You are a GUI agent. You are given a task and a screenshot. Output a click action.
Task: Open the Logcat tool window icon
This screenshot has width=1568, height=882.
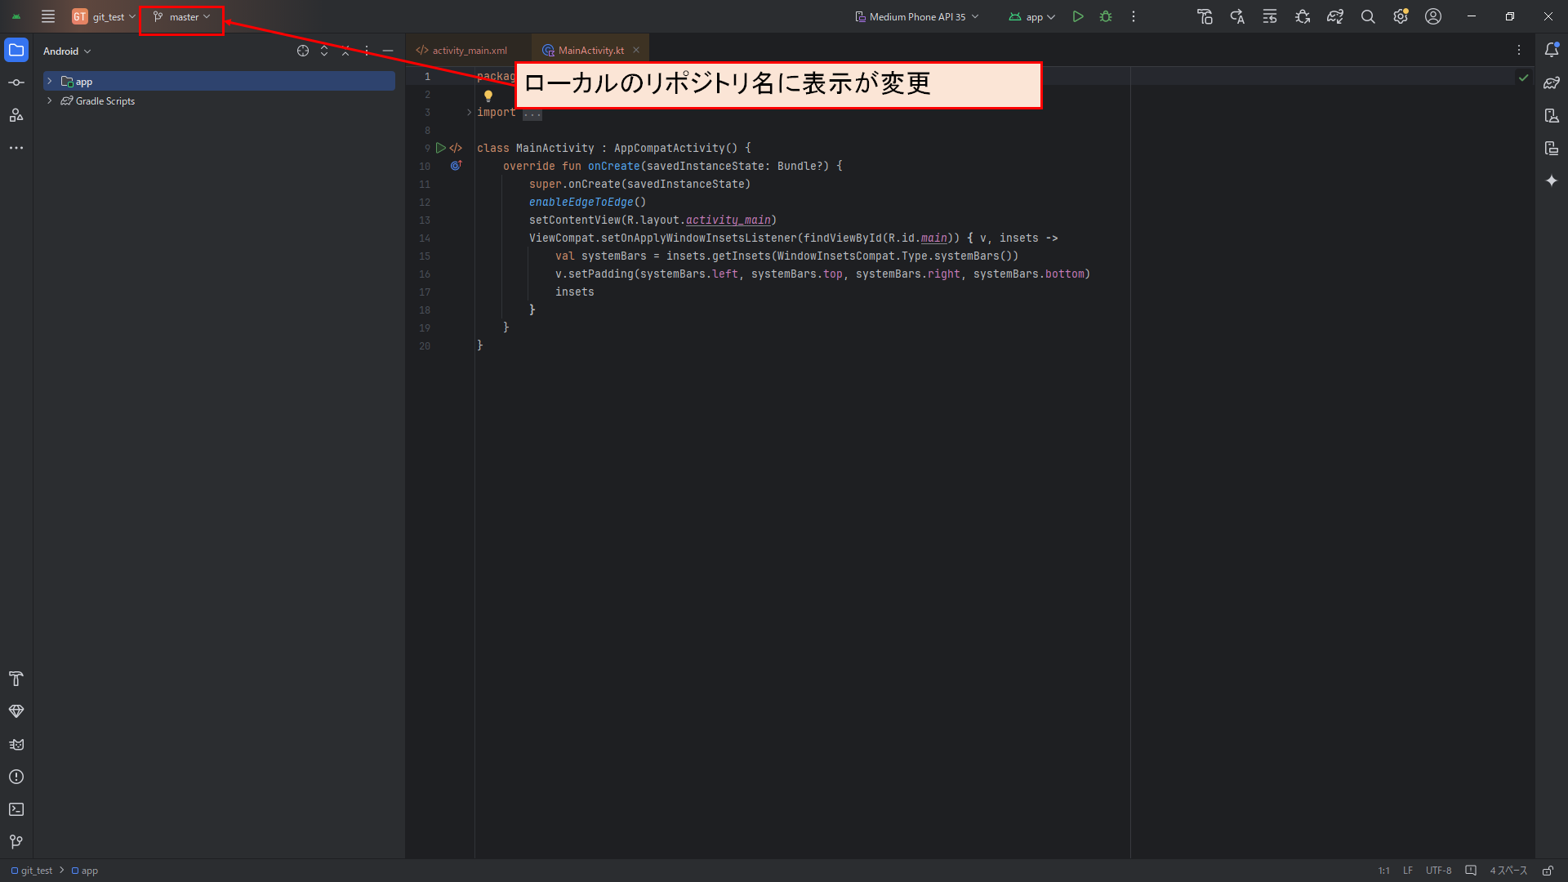pos(16,744)
